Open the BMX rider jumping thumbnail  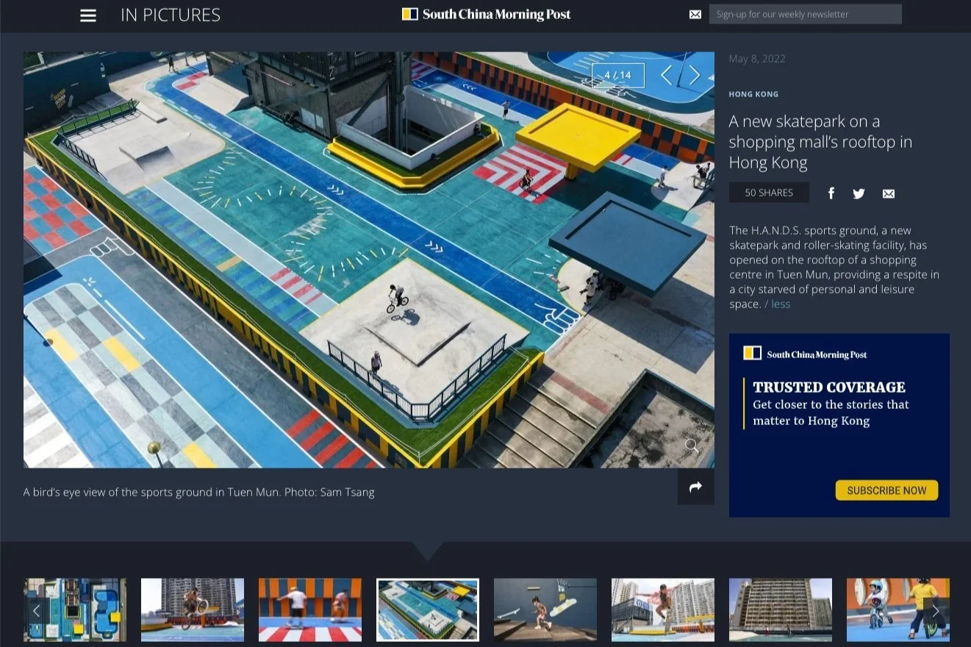pyautogui.click(x=193, y=610)
